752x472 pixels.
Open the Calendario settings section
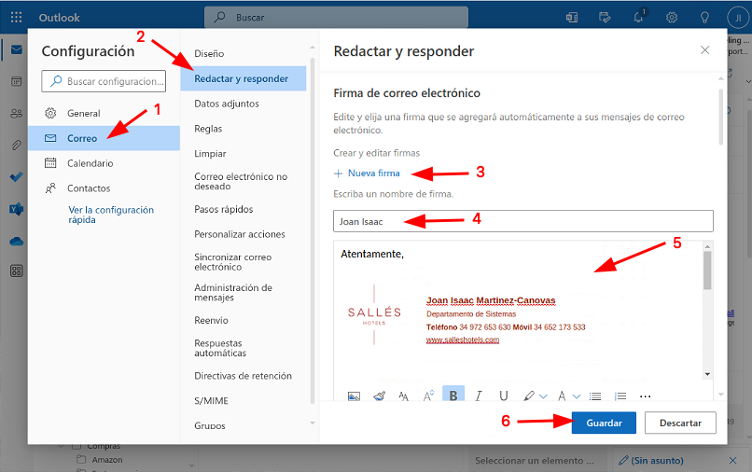(90, 163)
